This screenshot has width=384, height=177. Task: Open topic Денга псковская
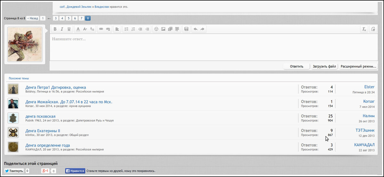pyautogui.click(x=40, y=116)
